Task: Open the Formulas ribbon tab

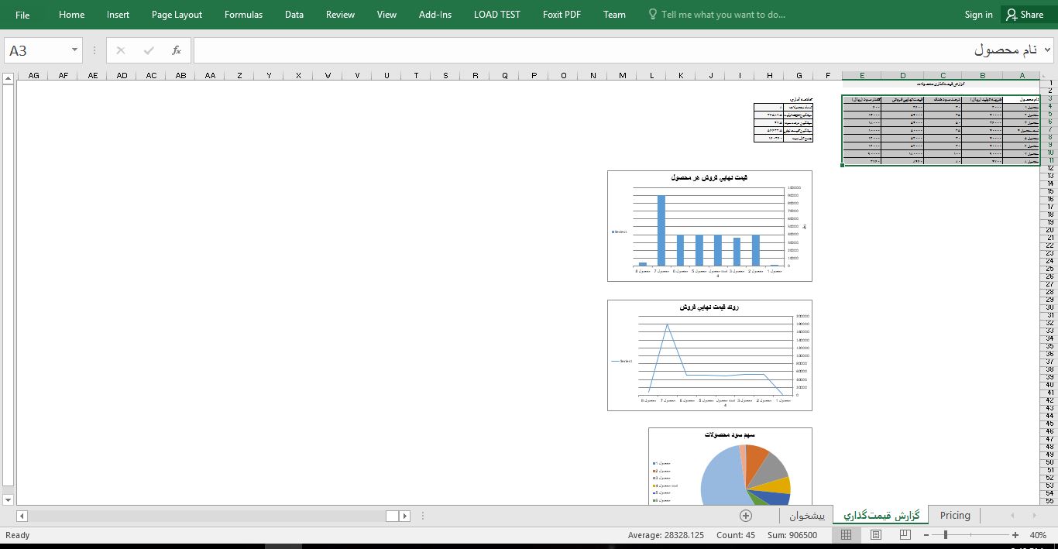Action: pyautogui.click(x=243, y=15)
